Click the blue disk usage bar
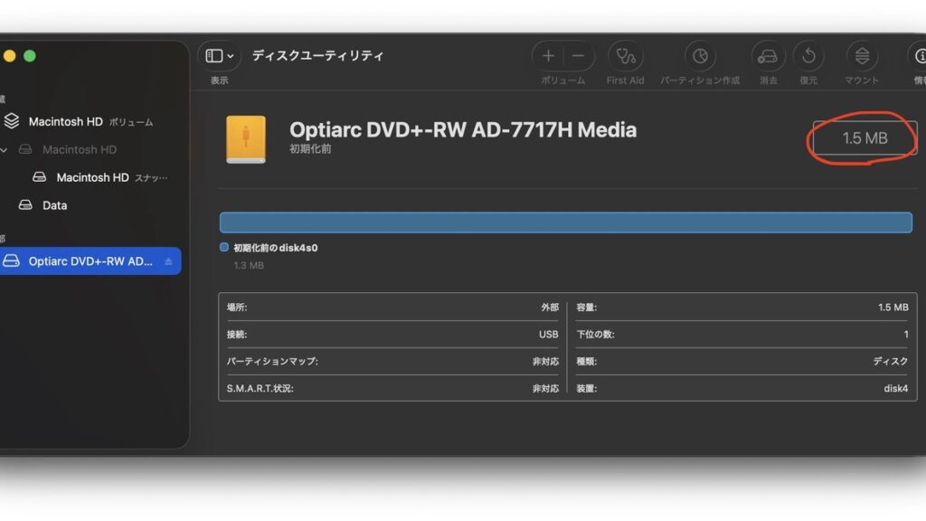Viewport: 926px width, 521px height. pos(565,223)
